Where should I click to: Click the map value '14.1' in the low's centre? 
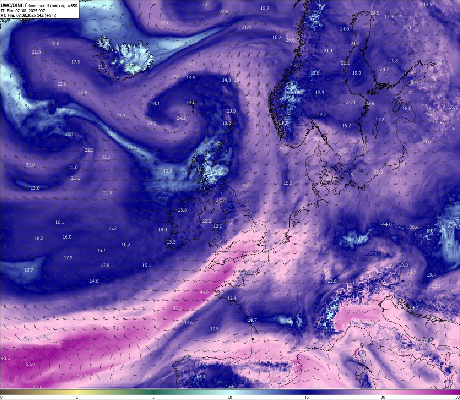pos(155,103)
